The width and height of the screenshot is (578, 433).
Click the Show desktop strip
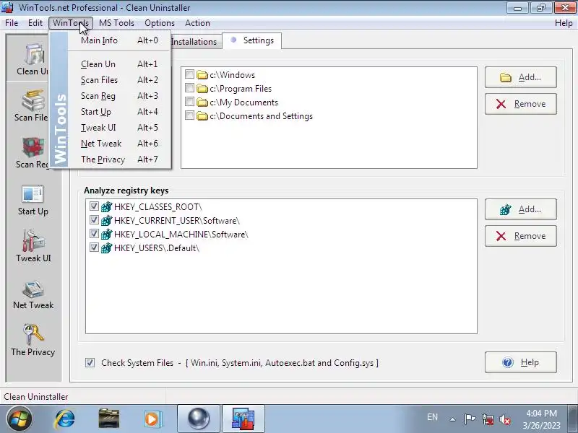(x=574, y=419)
